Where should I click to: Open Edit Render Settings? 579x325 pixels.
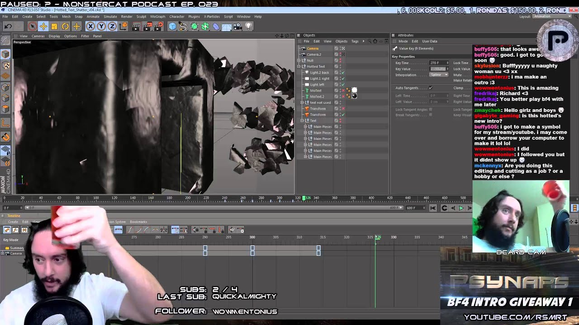pos(158,27)
